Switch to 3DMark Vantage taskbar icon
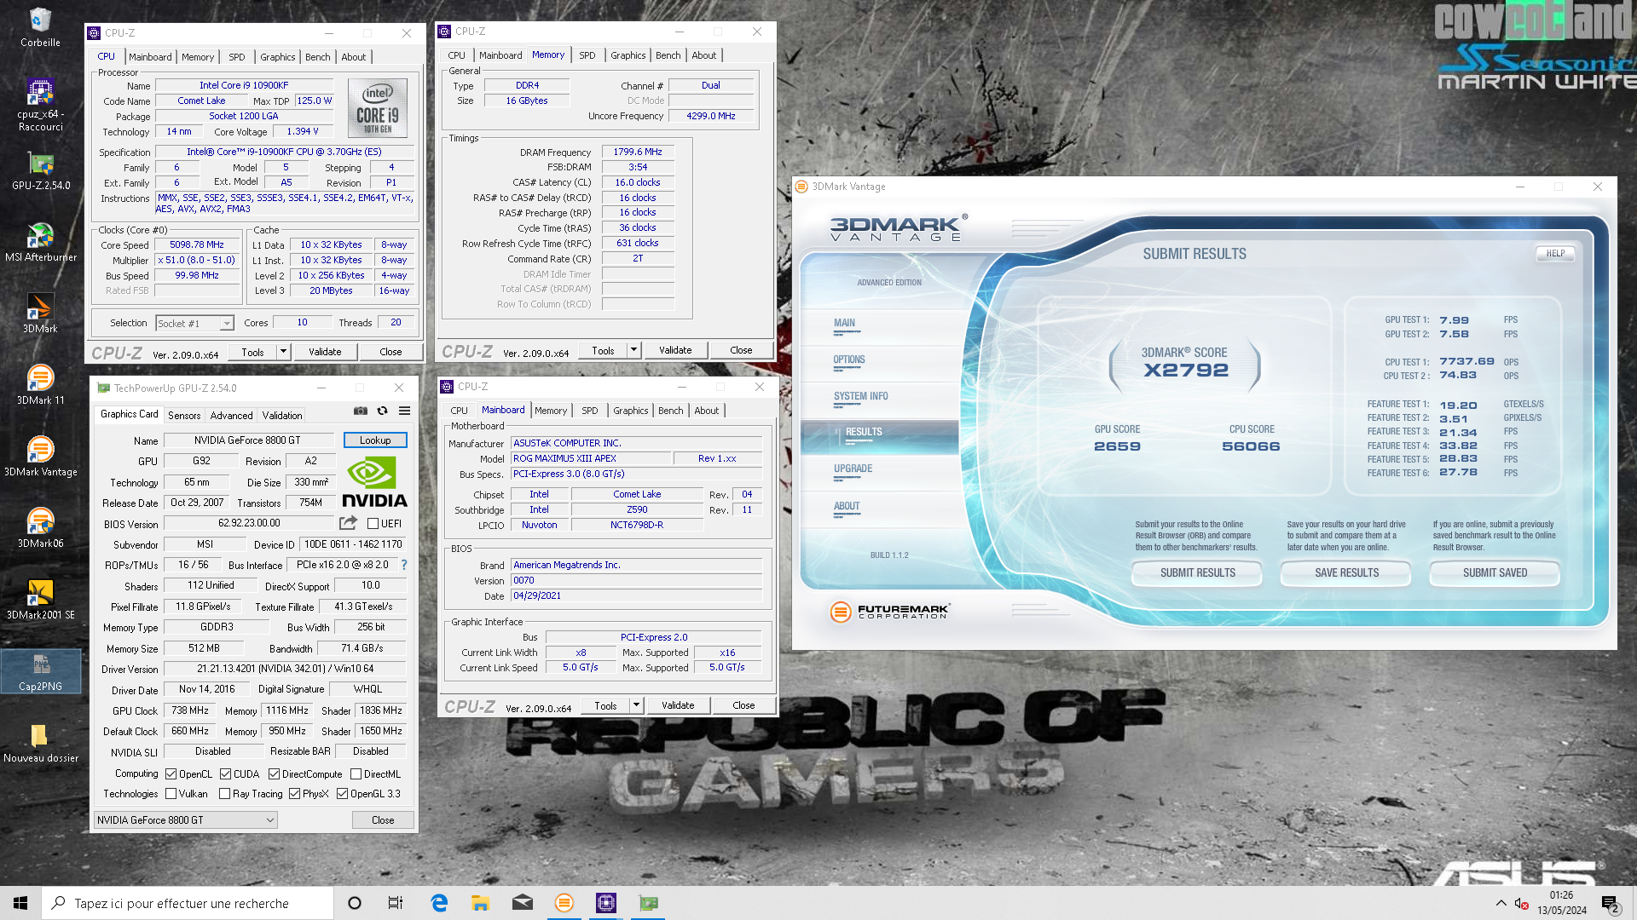This screenshot has width=1637, height=920. pyautogui.click(x=564, y=903)
